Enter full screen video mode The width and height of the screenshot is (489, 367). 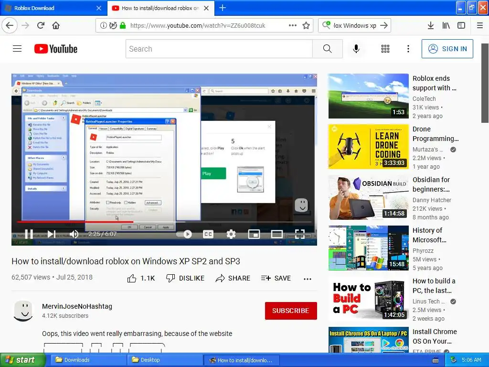(300, 234)
